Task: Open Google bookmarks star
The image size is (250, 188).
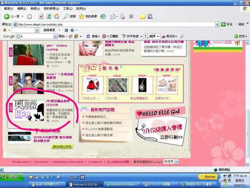Action: pyautogui.click(x=88, y=36)
